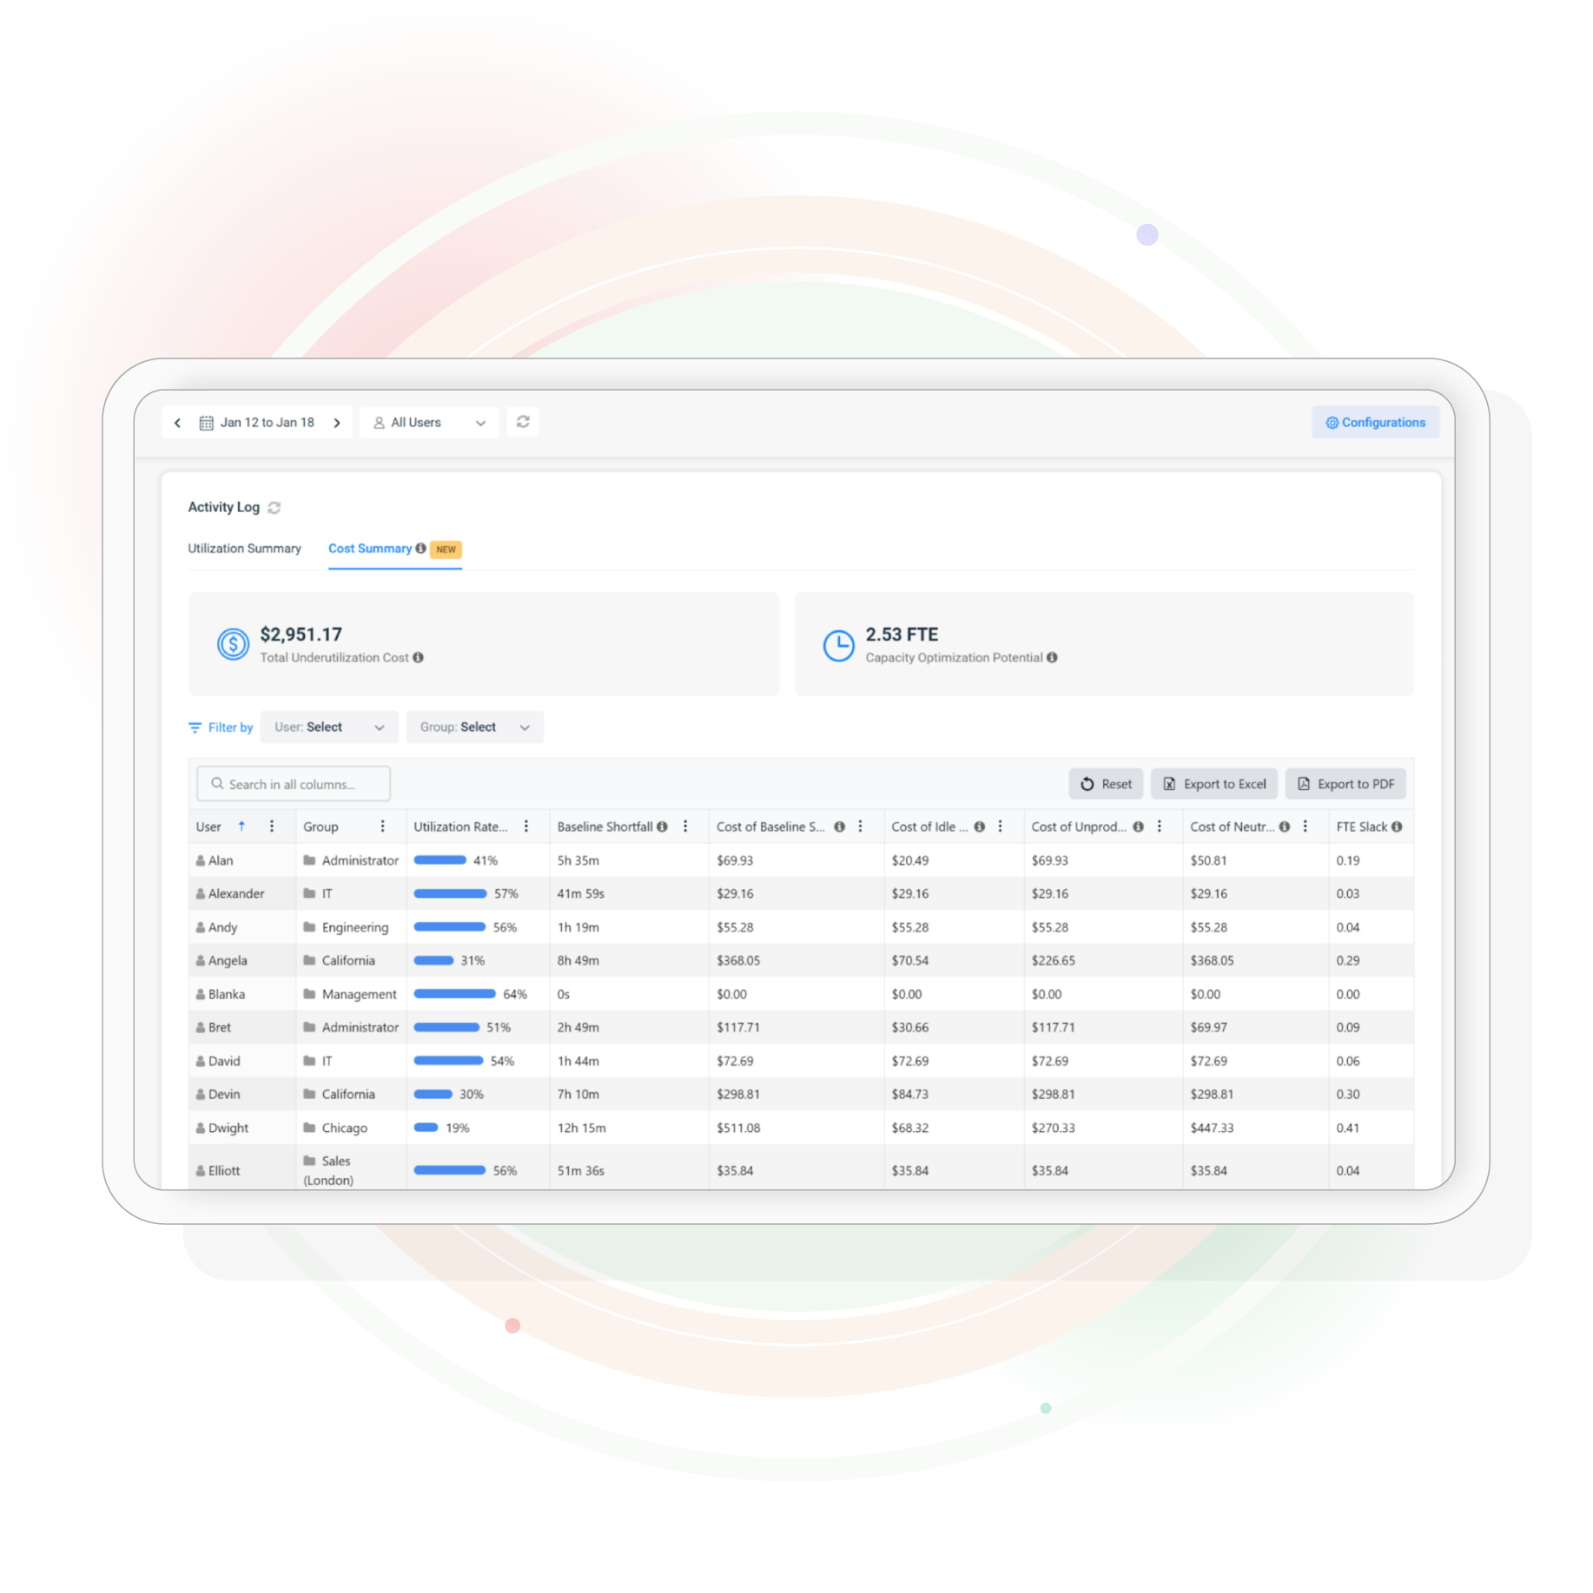Switch to the Utilization Summary tab
Screen dimensions: 1593x1593
pyautogui.click(x=245, y=549)
